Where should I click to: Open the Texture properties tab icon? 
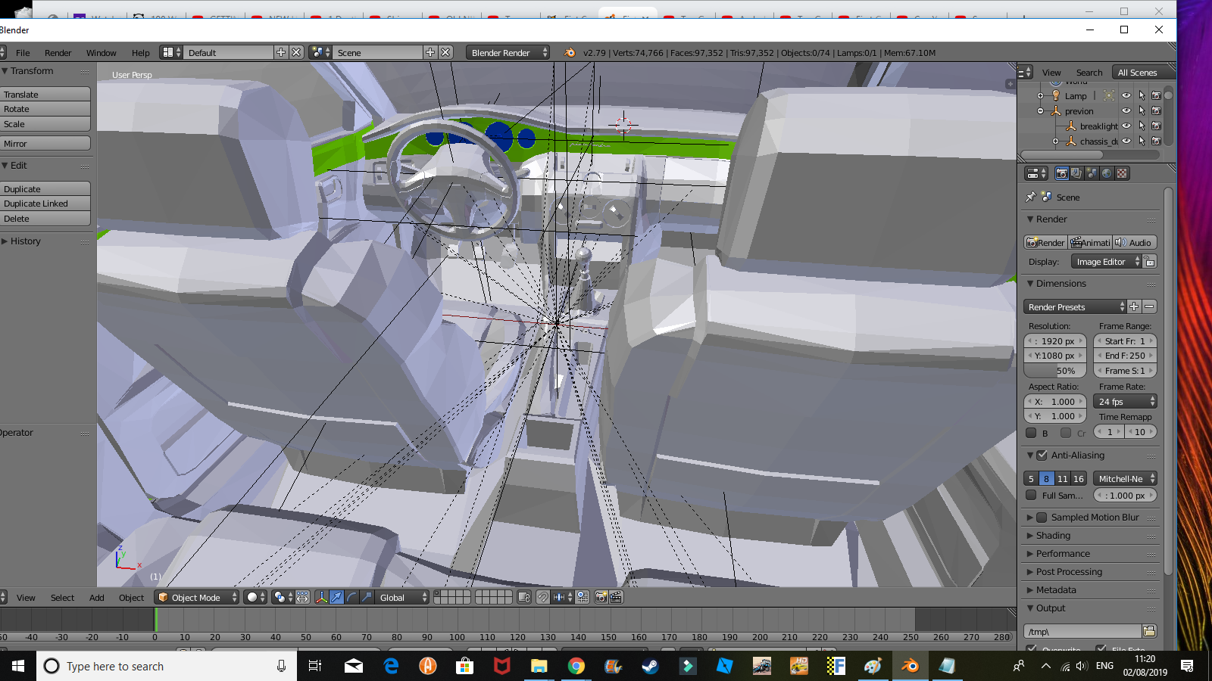1122,173
